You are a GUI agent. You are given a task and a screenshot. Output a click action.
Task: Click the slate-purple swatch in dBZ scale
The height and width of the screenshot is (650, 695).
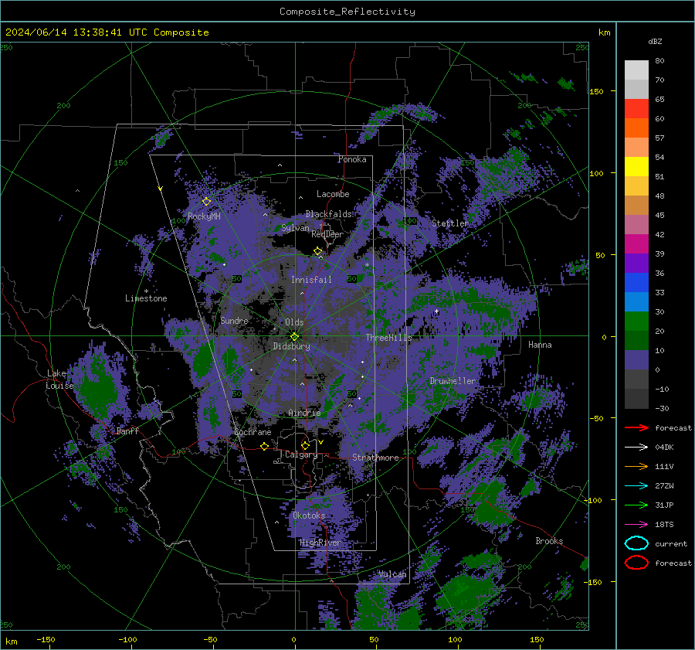[x=636, y=359]
